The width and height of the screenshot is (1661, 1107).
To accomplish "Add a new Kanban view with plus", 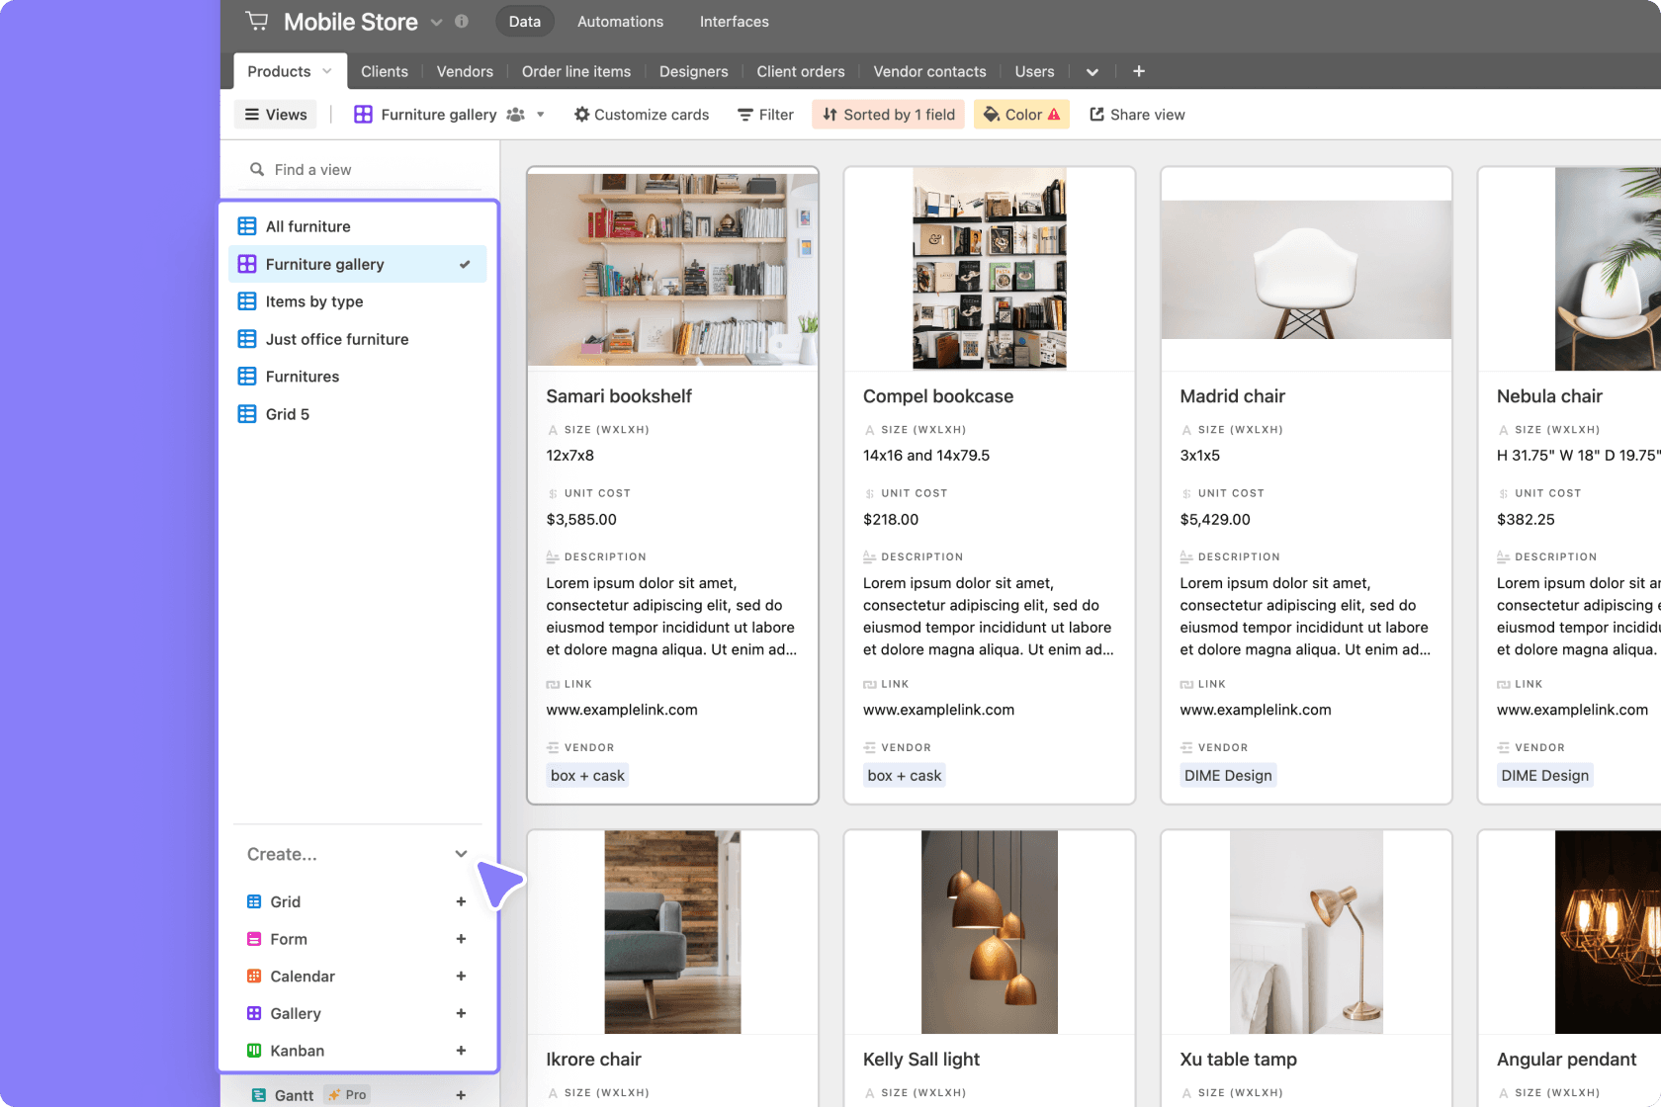I will tap(461, 1051).
